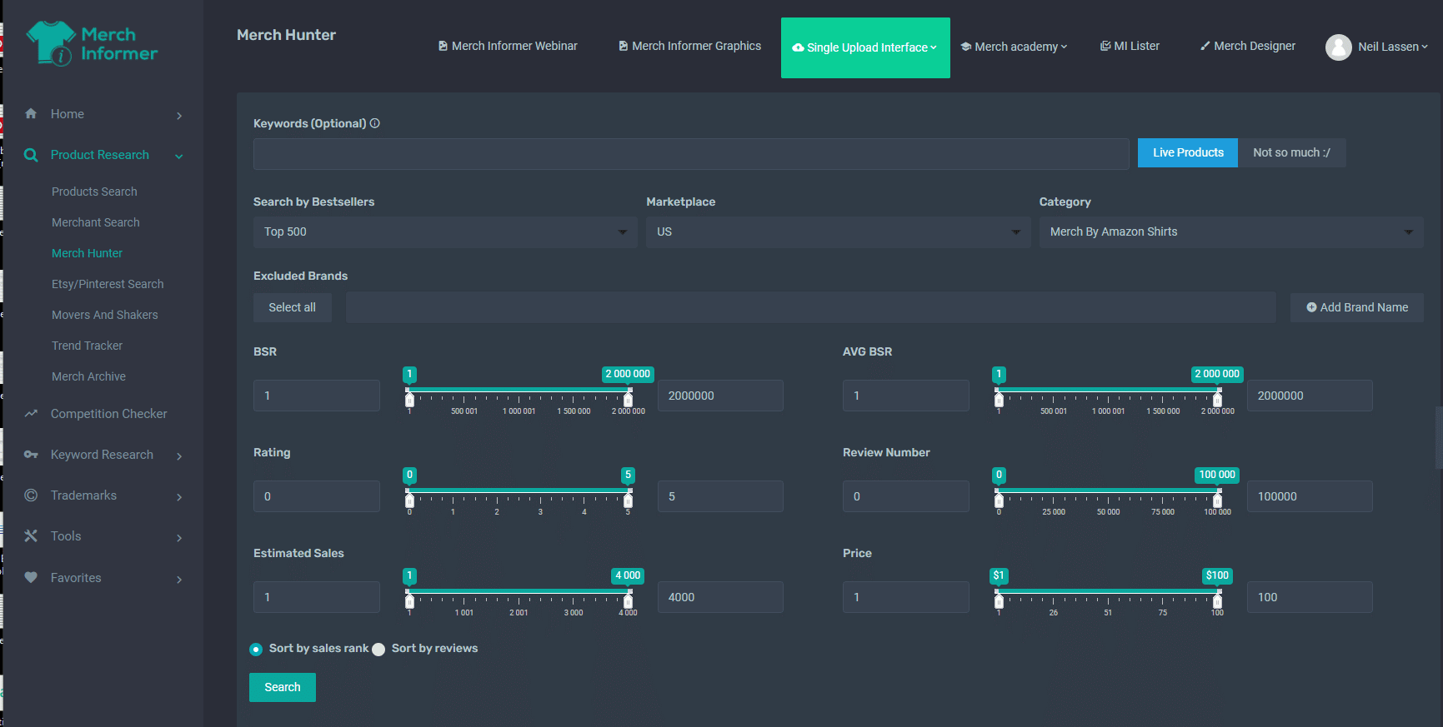Viewport: 1443px width, 727px height.
Task: Open Merch Informer Graphics link
Action: pos(689,46)
